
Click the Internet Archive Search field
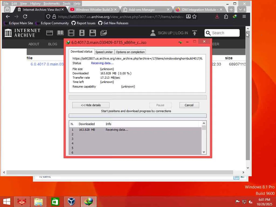coord(222,33)
